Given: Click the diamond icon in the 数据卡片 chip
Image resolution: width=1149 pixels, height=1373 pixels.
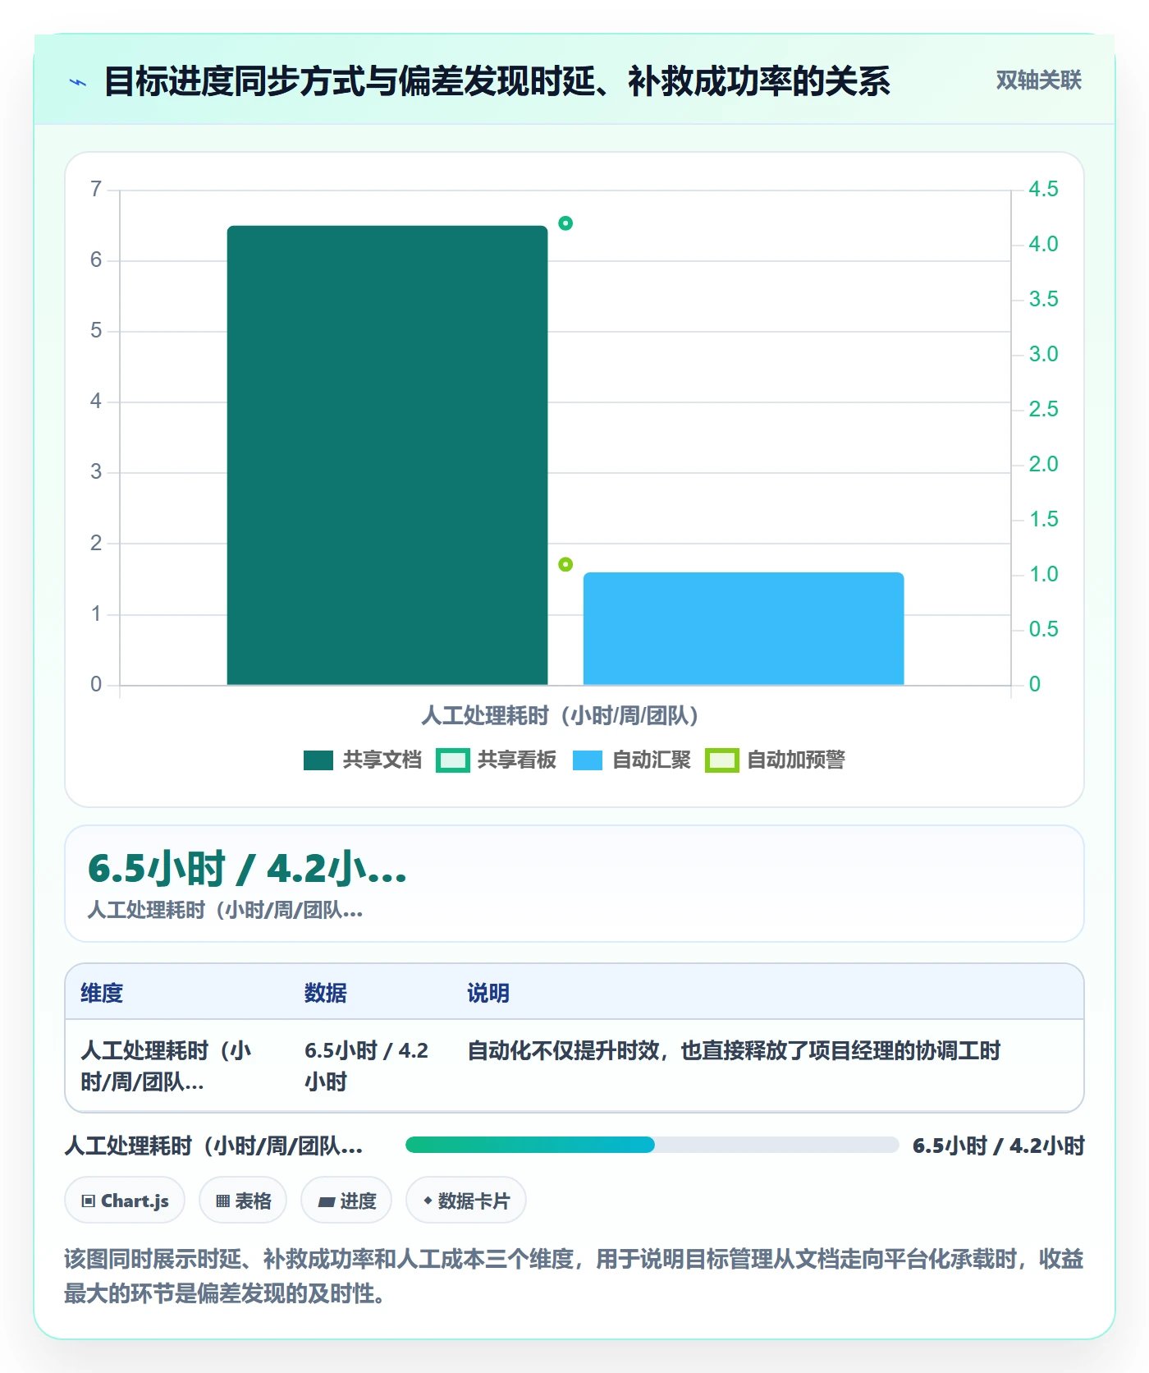Looking at the screenshot, I should pyautogui.click(x=428, y=1201).
